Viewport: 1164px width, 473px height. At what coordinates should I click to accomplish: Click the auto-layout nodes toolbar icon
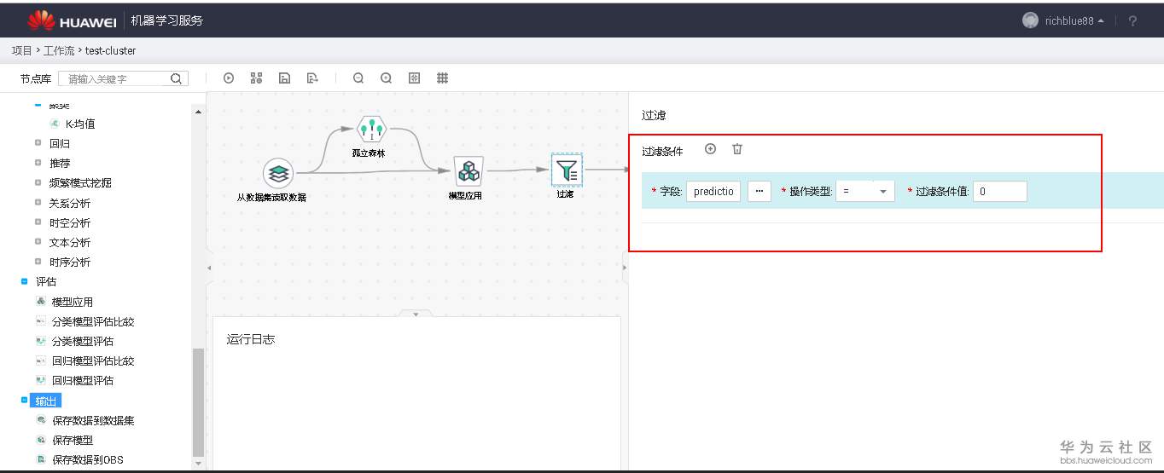coord(256,78)
